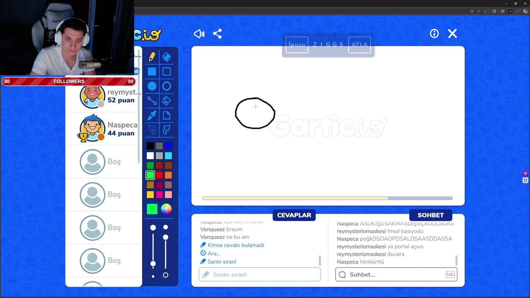
Task: Click 'Venqueez braum' answer line
Action: pyautogui.click(x=221, y=229)
